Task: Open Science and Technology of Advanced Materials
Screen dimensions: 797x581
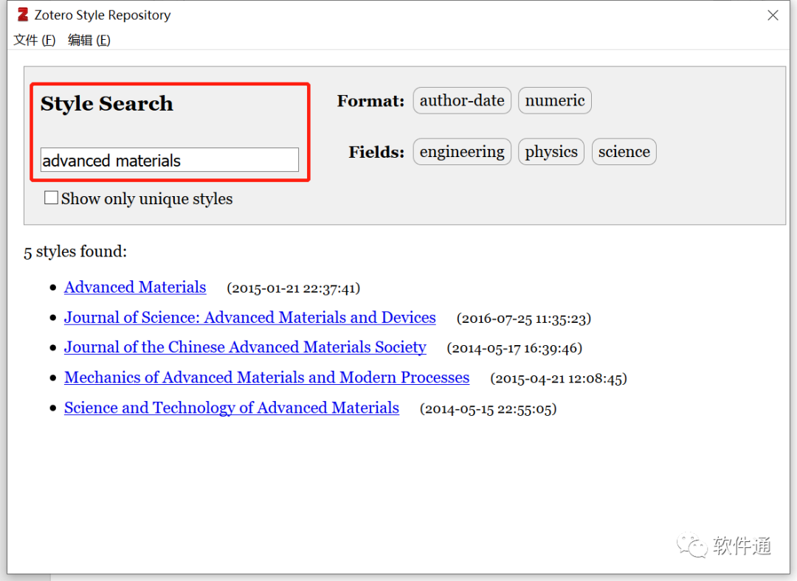Action: tap(231, 408)
